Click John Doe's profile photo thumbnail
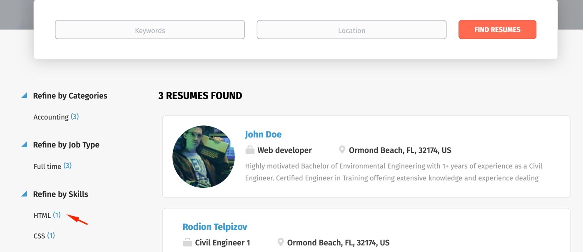583x252 pixels. 204,157
